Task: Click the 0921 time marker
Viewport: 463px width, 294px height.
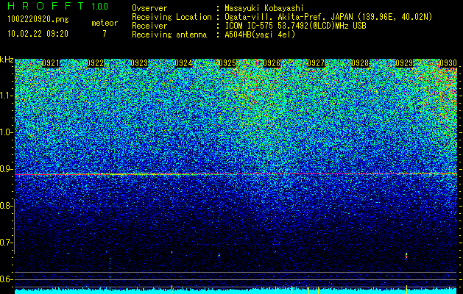Action: click(51, 63)
